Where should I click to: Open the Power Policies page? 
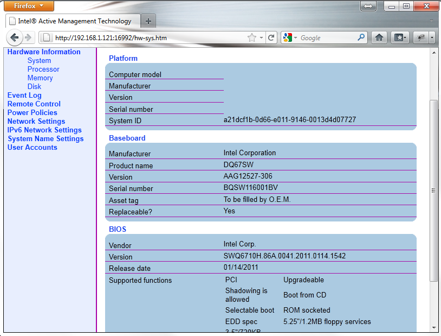tap(33, 113)
